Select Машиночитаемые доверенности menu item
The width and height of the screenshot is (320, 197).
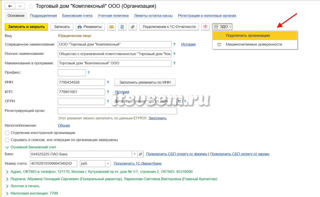(255, 44)
